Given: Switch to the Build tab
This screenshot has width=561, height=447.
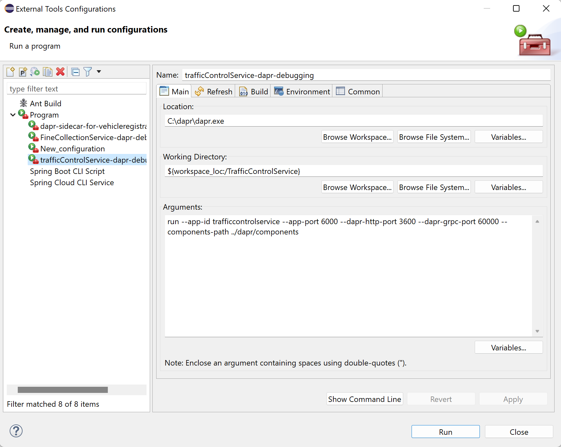Looking at the screenshot, I should 254,91.
